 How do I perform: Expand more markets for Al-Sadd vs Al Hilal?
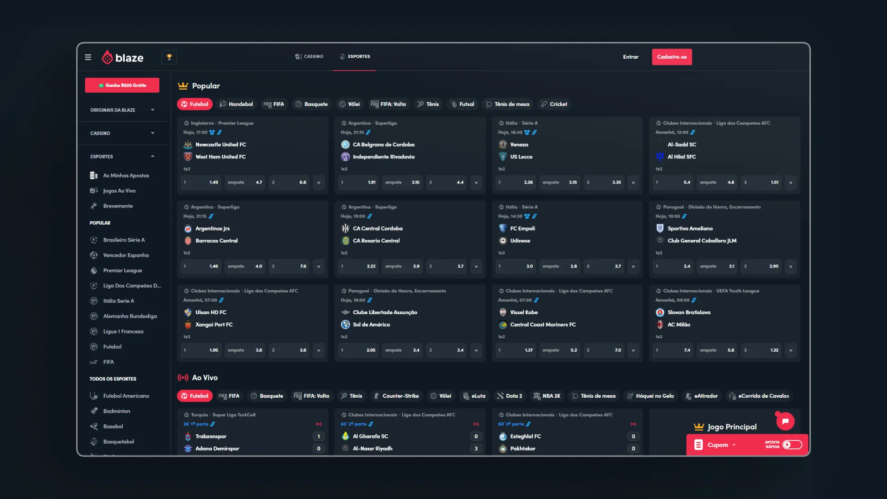[x=791, y=183]
